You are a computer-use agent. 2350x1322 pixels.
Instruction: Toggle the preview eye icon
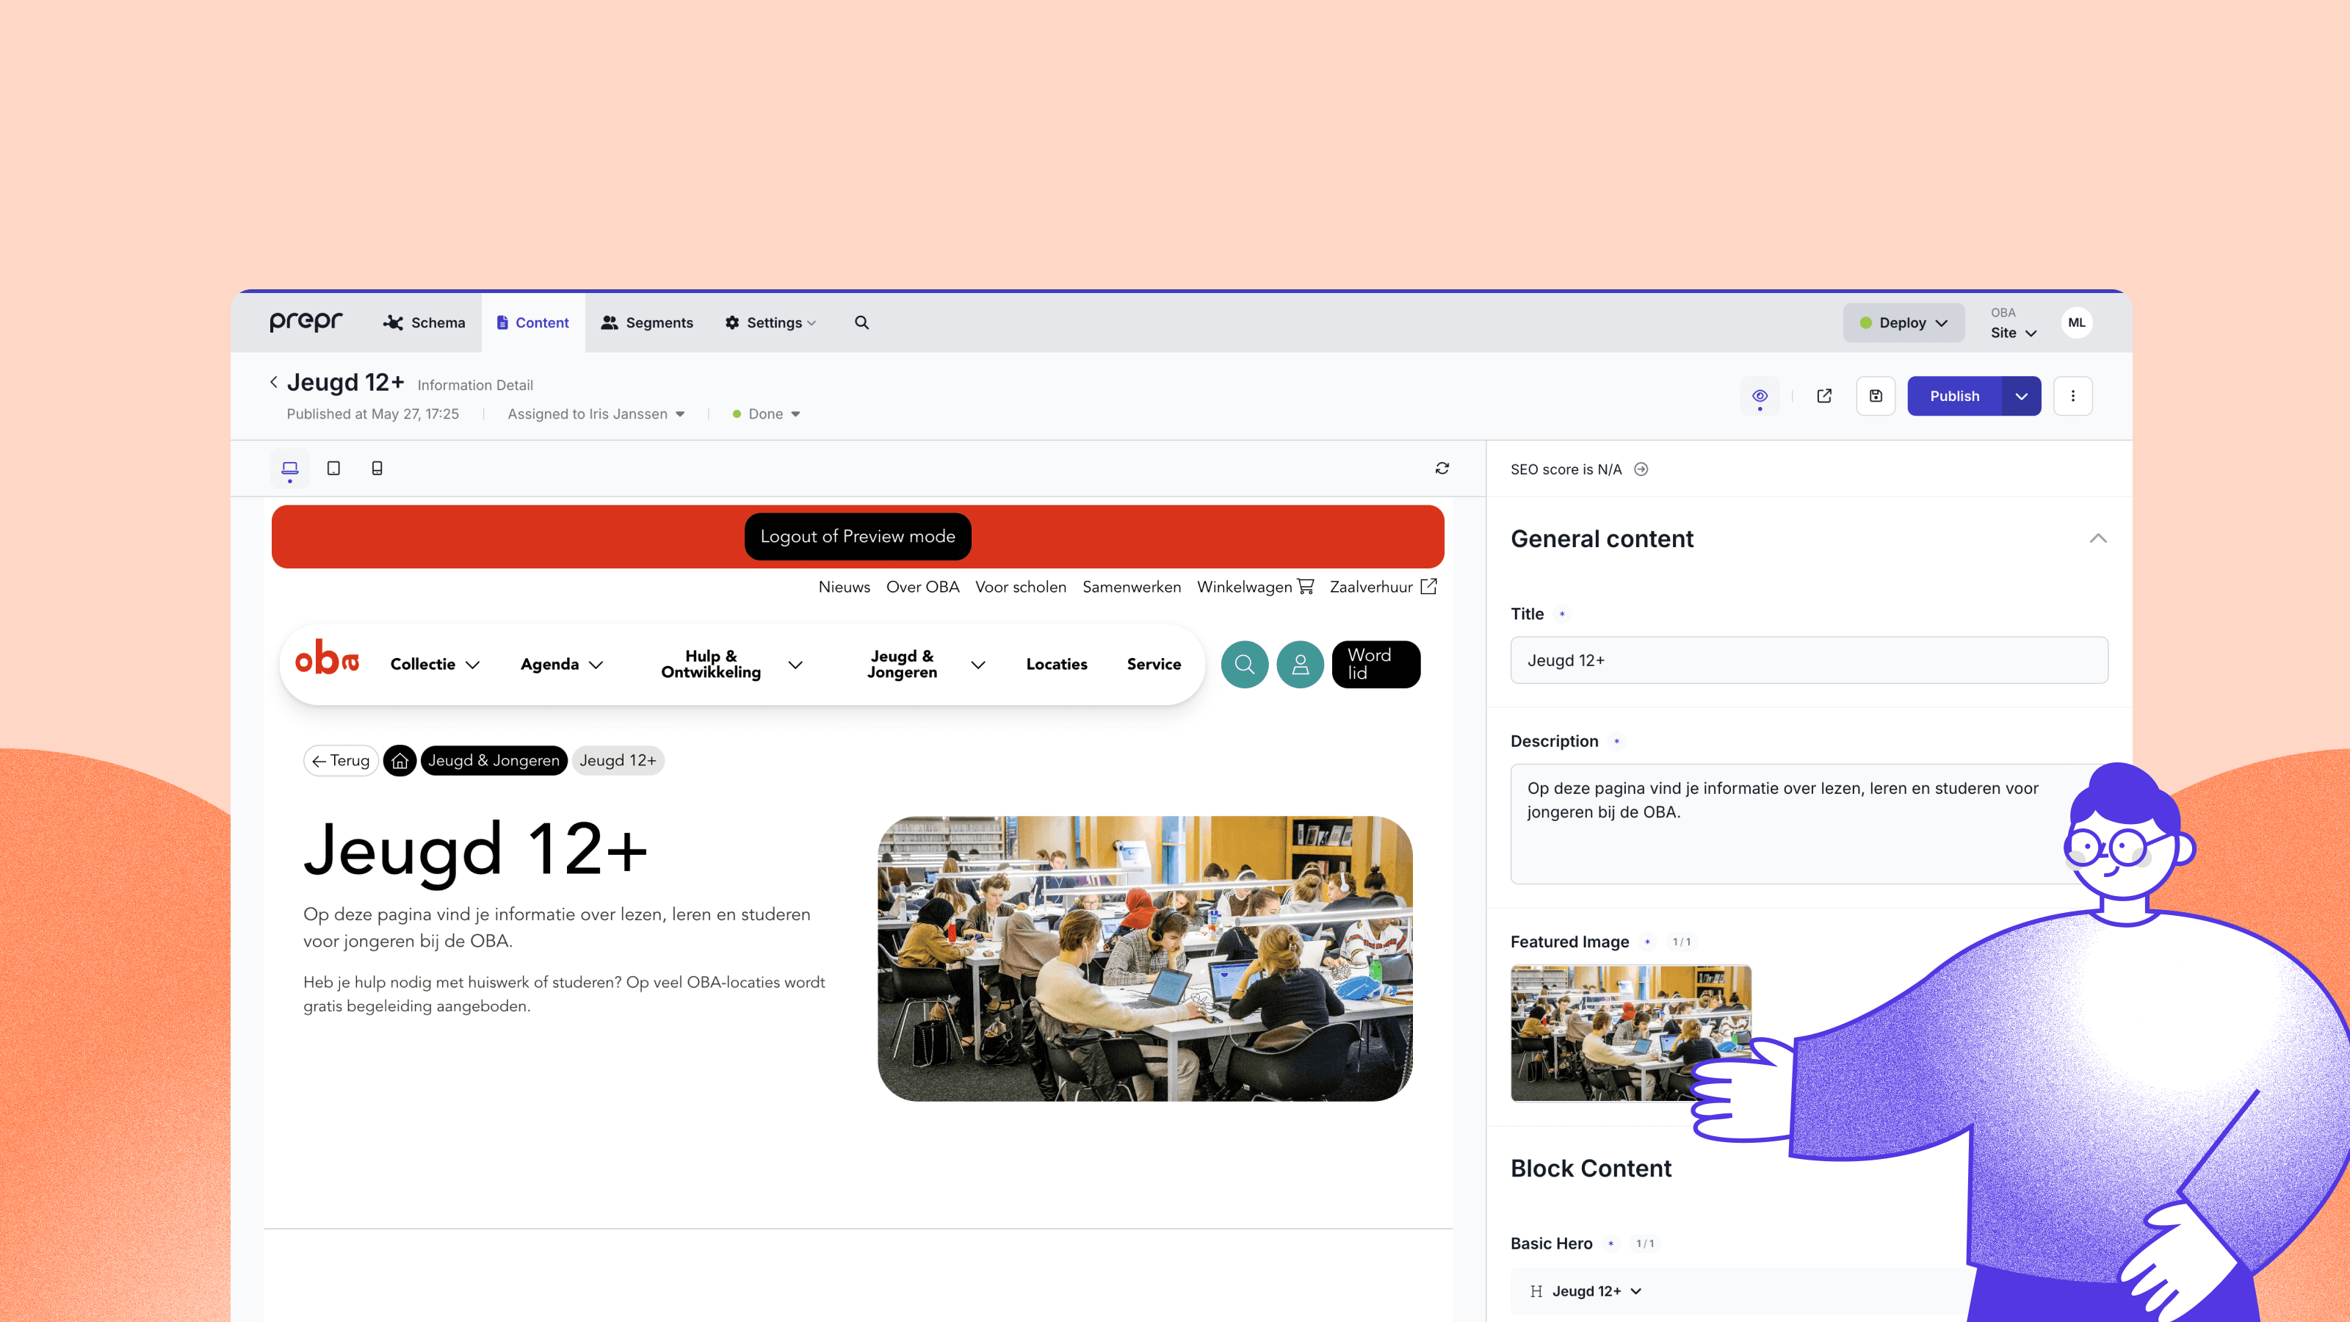[x=1760, y=396]
